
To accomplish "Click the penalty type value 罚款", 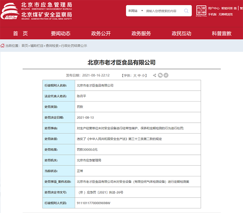I will click(x=80, y=107).
